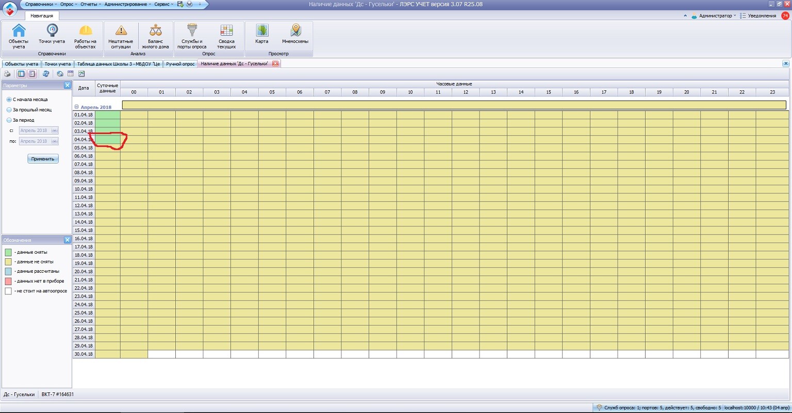Open Объекты учета from the ribbon

point(19,36)
